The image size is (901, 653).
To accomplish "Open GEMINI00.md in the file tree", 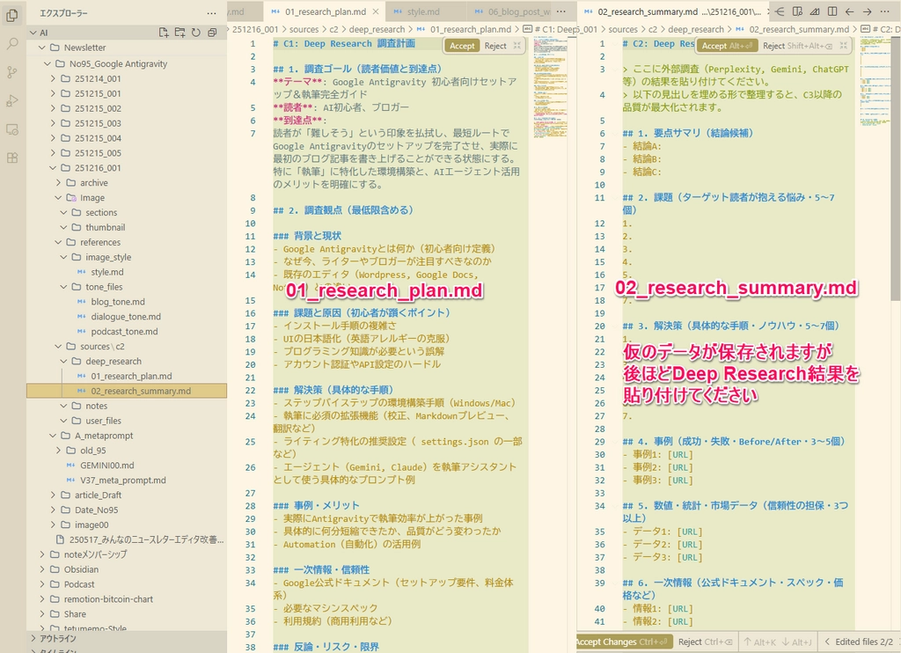I will pos(106,466).
